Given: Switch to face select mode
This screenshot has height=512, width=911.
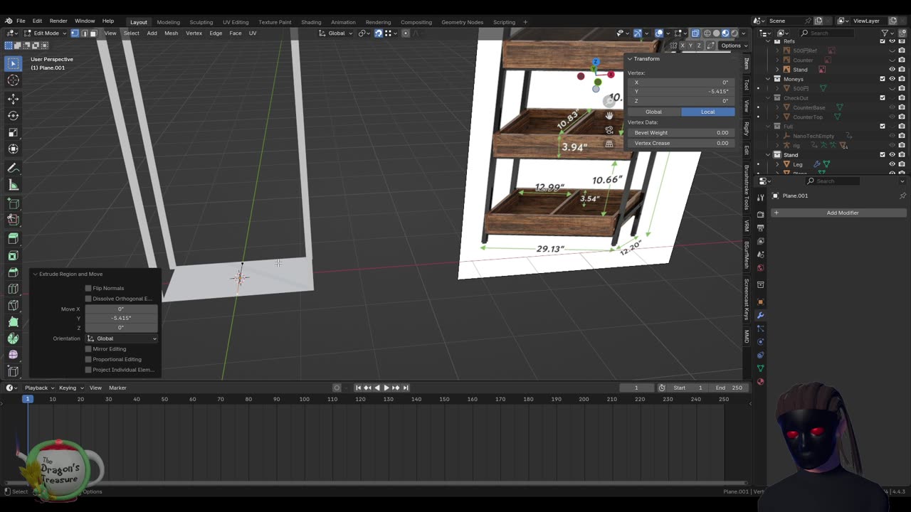Looking at the screenshot, I should click(x=93, y=33).
